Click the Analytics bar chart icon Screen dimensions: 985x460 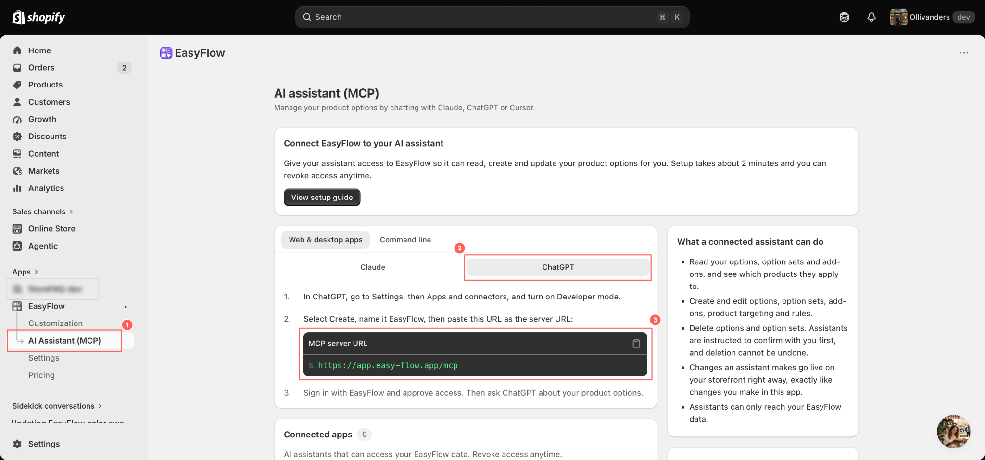click(x=17, y=188)
